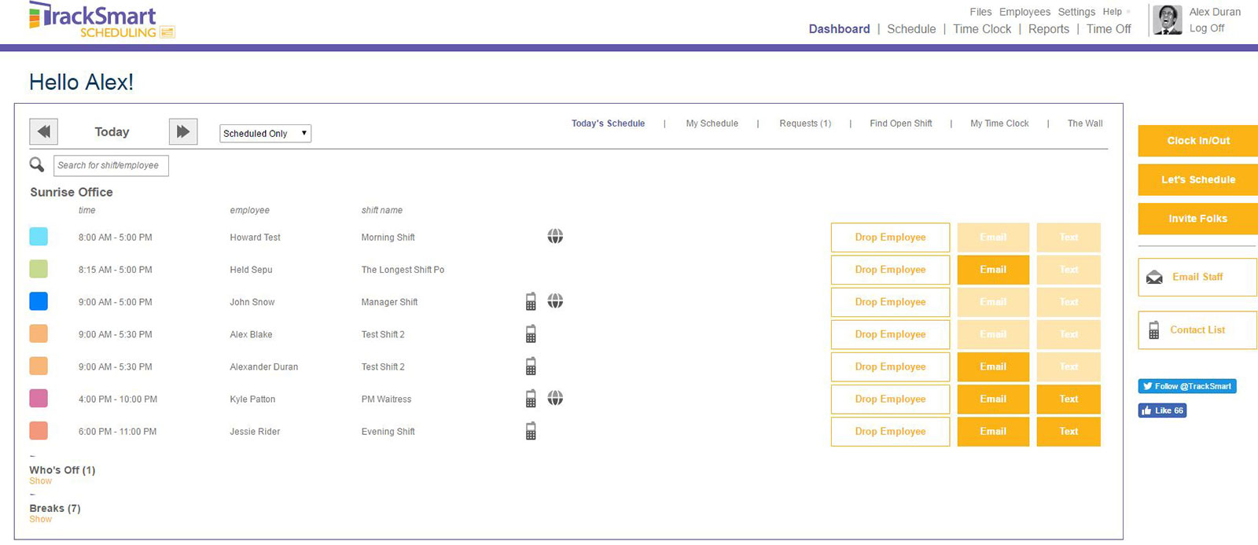Click Alex Duran's profile photo
Viewport: 1258px width, 545px height.
(x=1168, y=20)
